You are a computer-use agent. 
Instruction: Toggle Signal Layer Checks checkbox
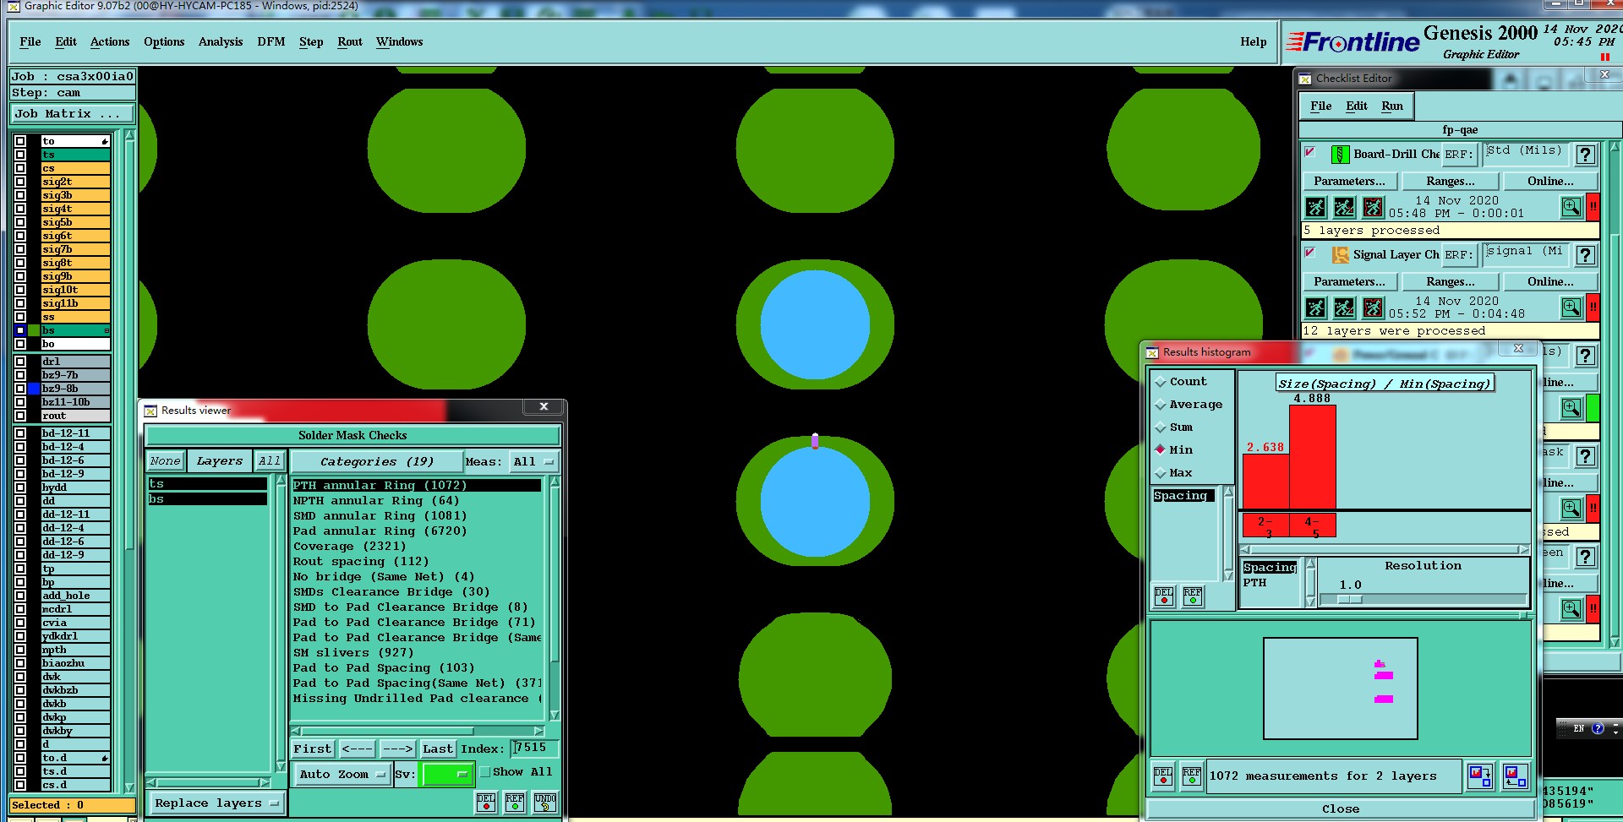pos(1310,253)
